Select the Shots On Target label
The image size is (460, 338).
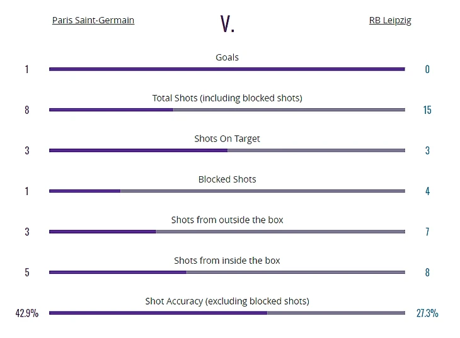click(227, 138)
